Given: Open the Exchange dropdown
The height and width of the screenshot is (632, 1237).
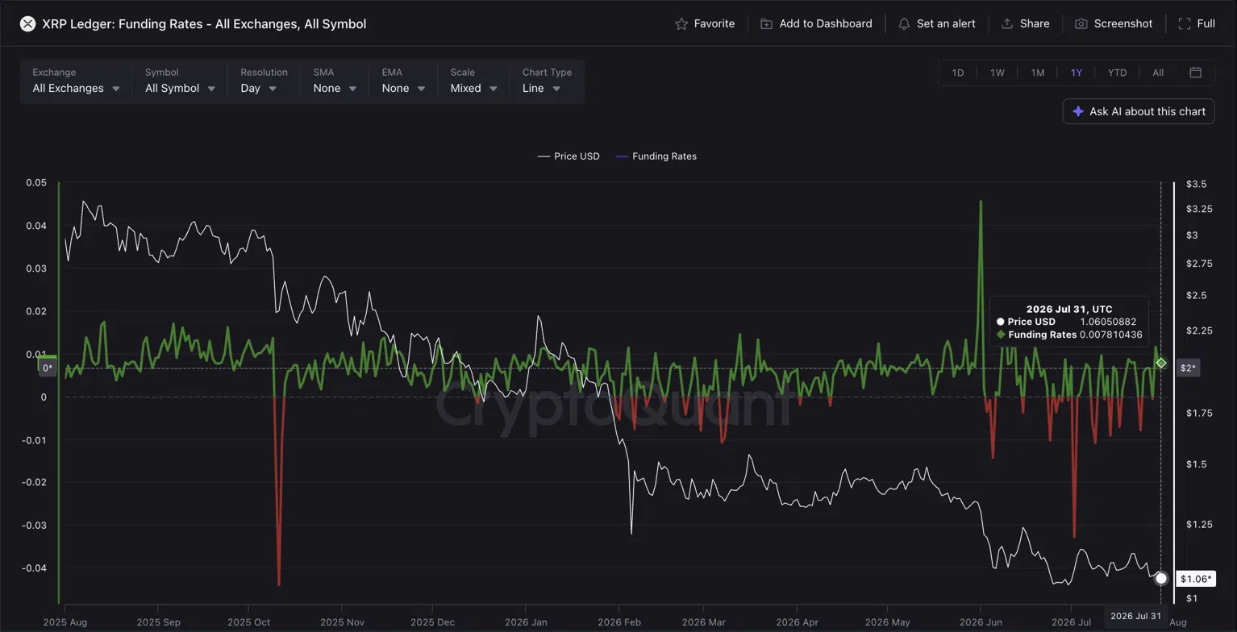Looking at the screenshot, I should pos(77,81).
